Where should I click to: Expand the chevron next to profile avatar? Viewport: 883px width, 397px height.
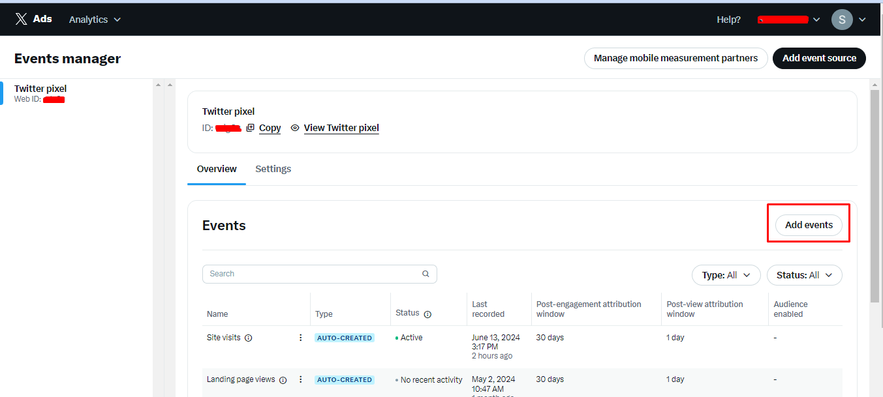click(862, 20)
